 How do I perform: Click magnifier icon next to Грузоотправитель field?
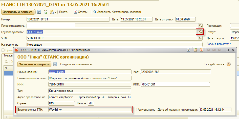click(x=200, y=26)
